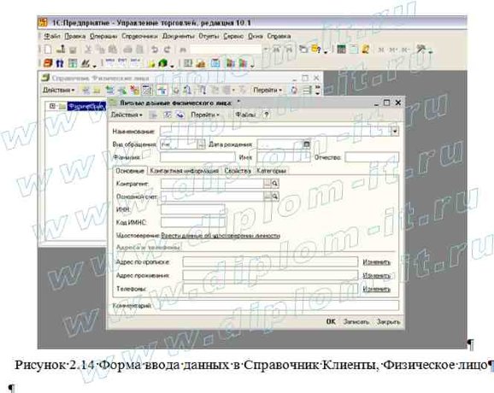Click the search text field in main toolbar
The image size is (494, 393).
pyautogui.click(x=226, y=50)
